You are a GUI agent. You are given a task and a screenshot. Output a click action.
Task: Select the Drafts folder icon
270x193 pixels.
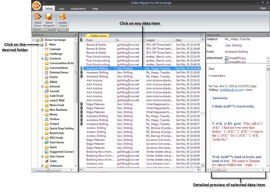pyautogui.click(x=47, y=77)
